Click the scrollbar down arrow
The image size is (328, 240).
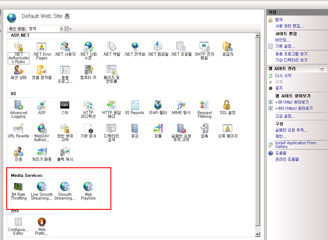point(258,234)
